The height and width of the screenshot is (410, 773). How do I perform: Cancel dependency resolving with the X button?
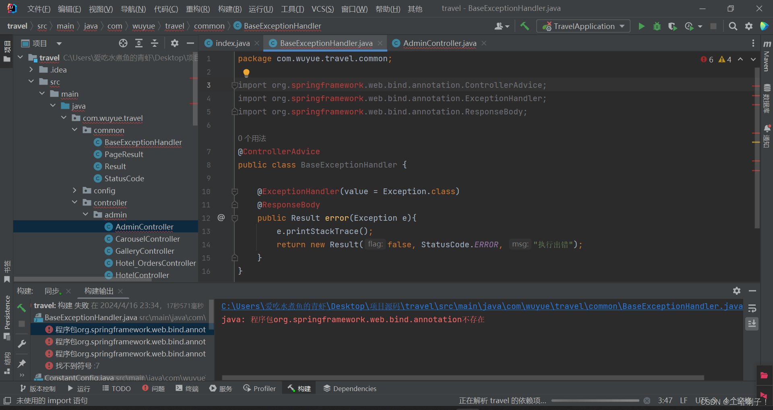(647, 401)
